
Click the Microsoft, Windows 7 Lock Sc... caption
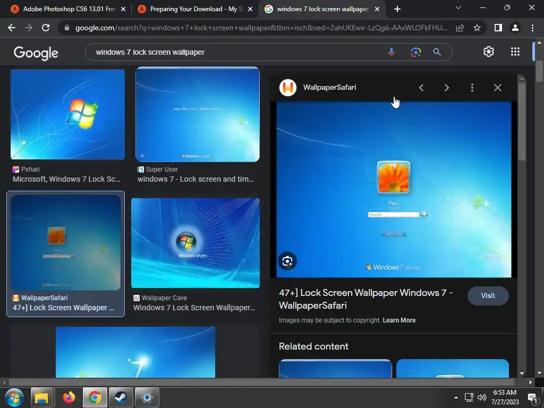click(x=66, y=179)
